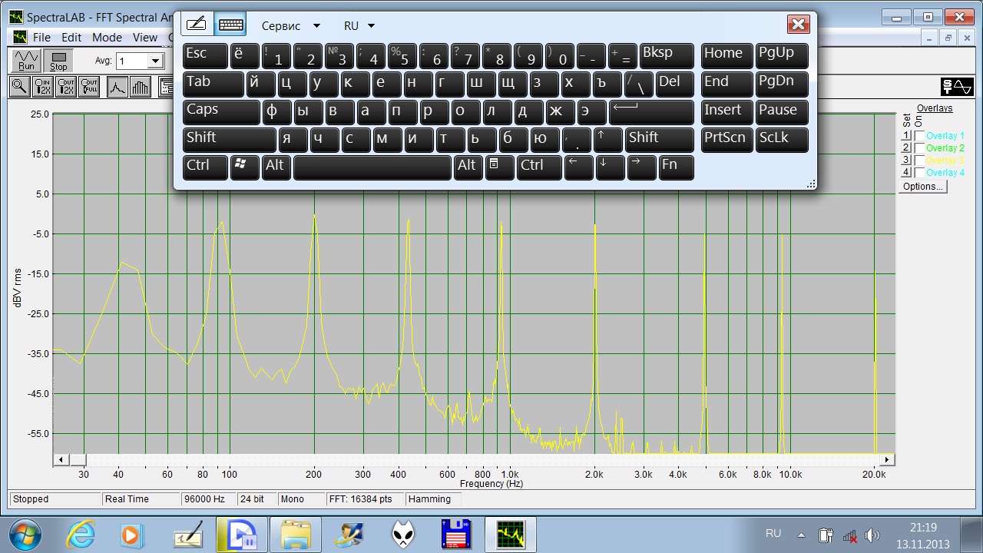The width and height of the screenshot is (983, 553).
Task: Switch to handwriting pen input mode
Action: click(197, 25)
